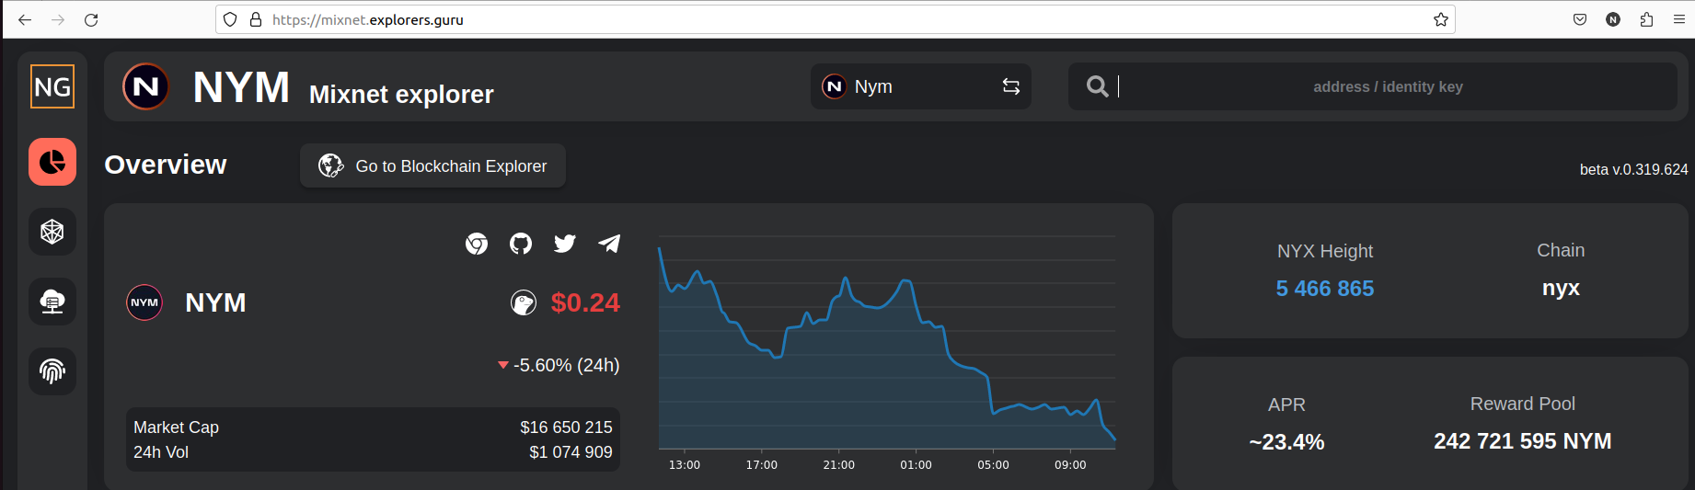Open NYM website via Chrome icon
This screenshot has width=1695, height=490.
tap(477, 244)
